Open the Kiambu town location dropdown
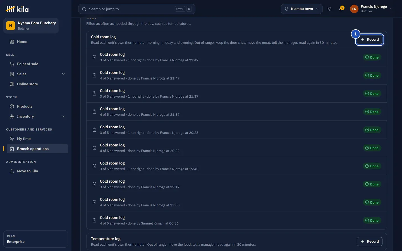Viewport: 402px width, 251px height. coord(301,9)
